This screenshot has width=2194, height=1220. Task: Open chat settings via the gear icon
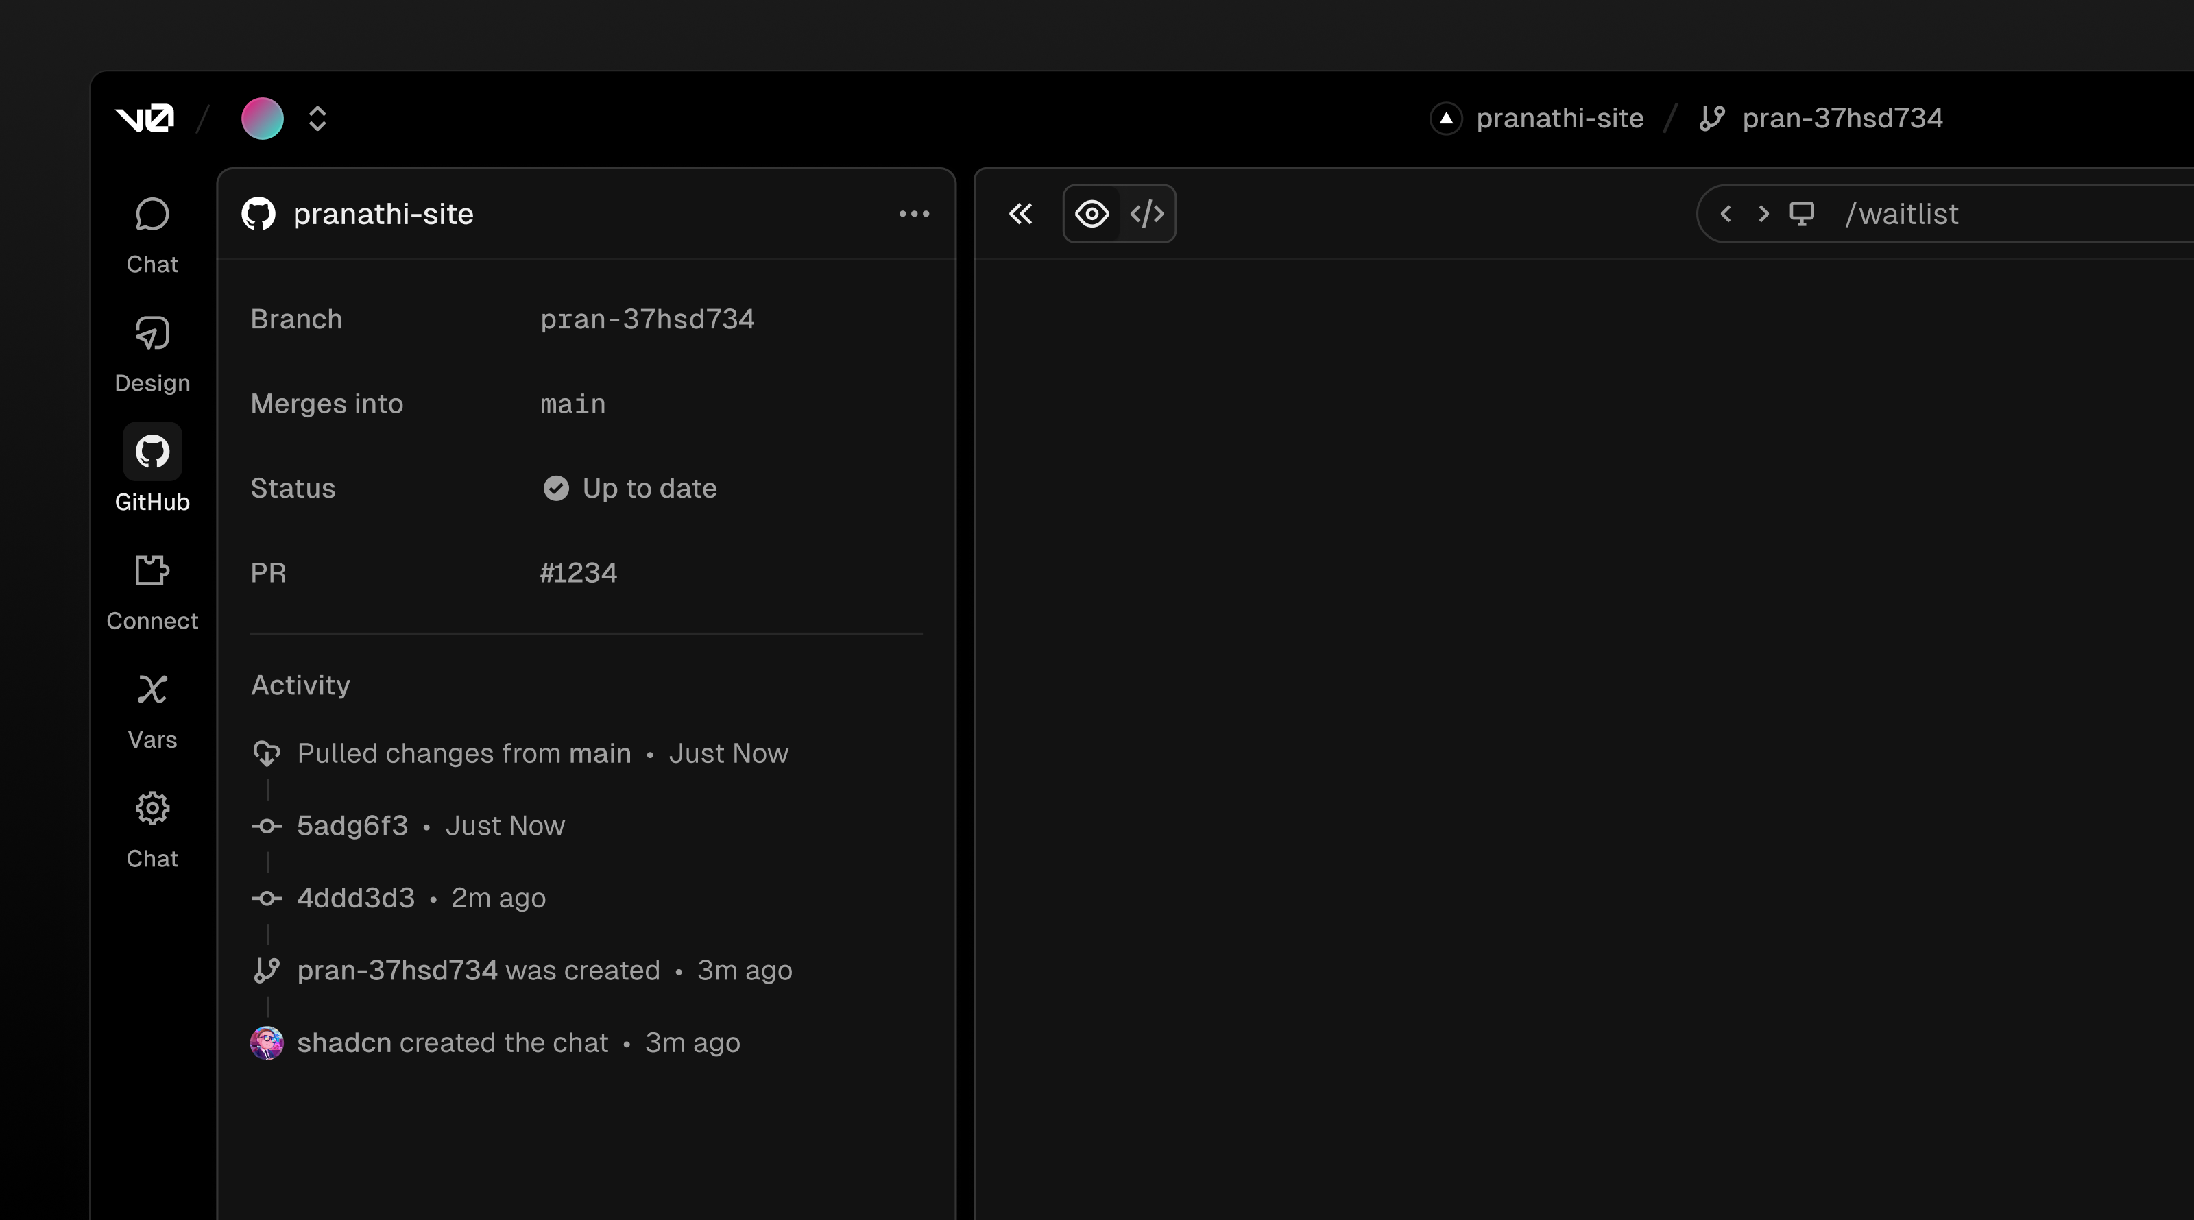pos(152,809)
